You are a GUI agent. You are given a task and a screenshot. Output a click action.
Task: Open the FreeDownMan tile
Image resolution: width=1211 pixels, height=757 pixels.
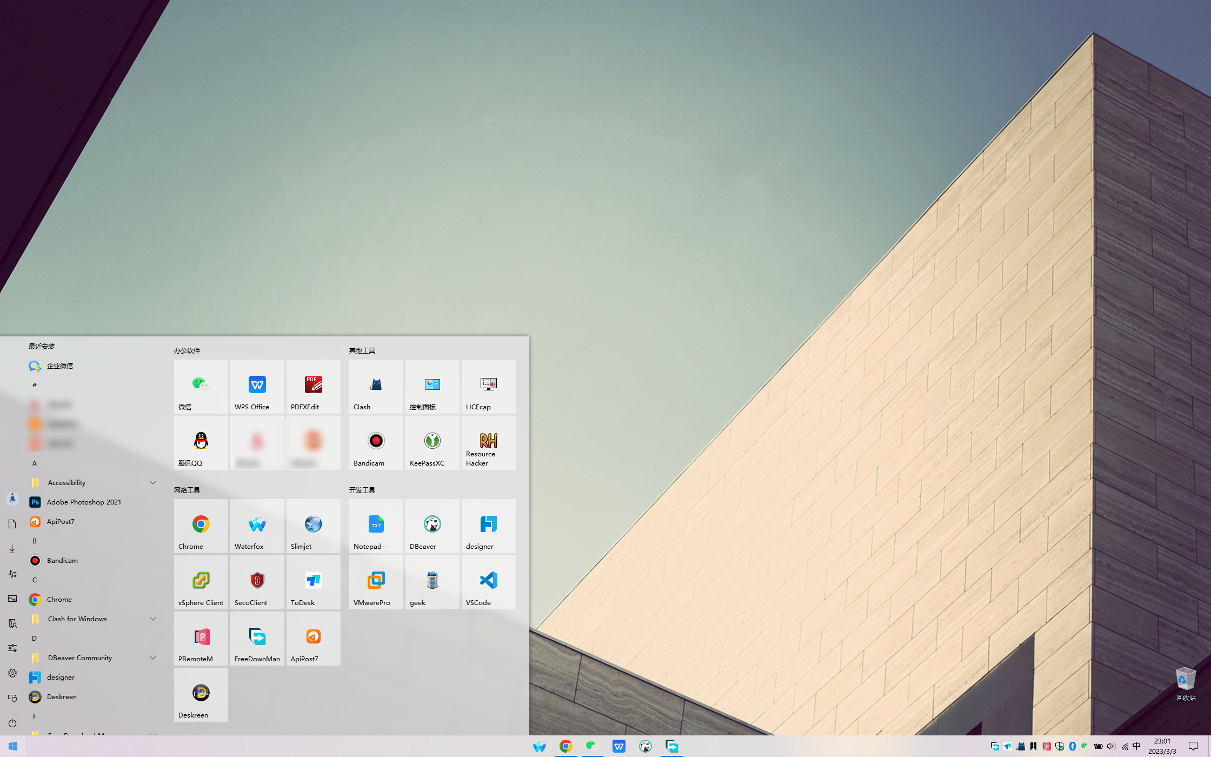click(x=257, y=639)
